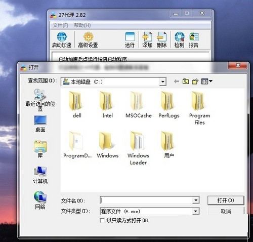Select the MSOCache folder

pos(138,105)
